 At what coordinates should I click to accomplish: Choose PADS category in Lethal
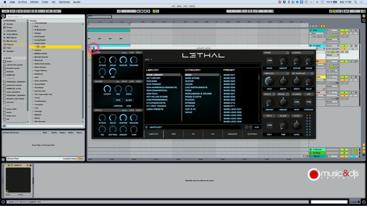(x=188, y=90)
